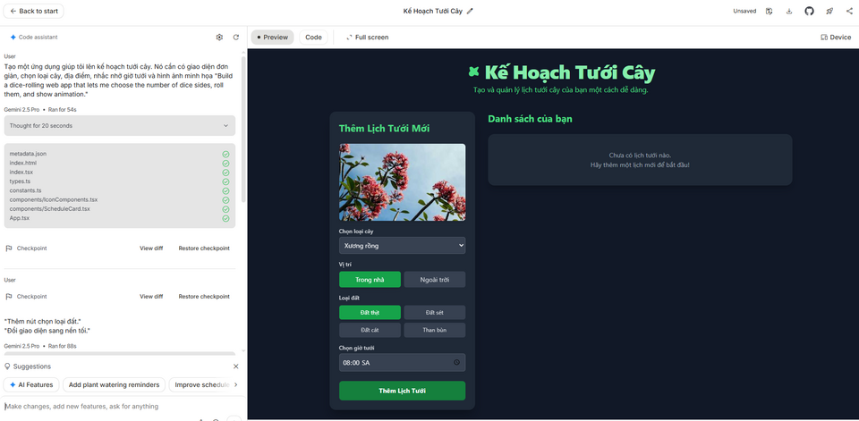Screen dimensions: 859x421
Task: Click the rocket deploy icon
Action: 829,11
